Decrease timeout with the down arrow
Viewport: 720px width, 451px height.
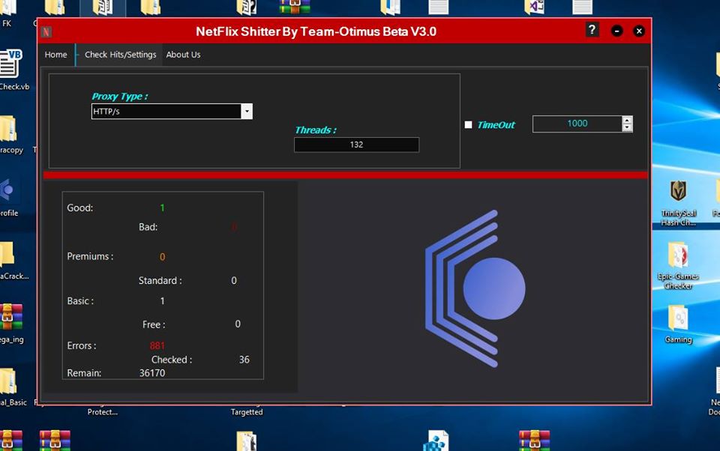(x=627, y=127)
